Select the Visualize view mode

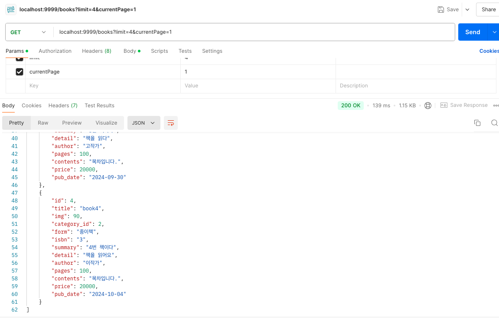106,123
